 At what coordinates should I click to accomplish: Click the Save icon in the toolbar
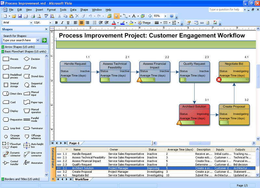click(20, 16)
